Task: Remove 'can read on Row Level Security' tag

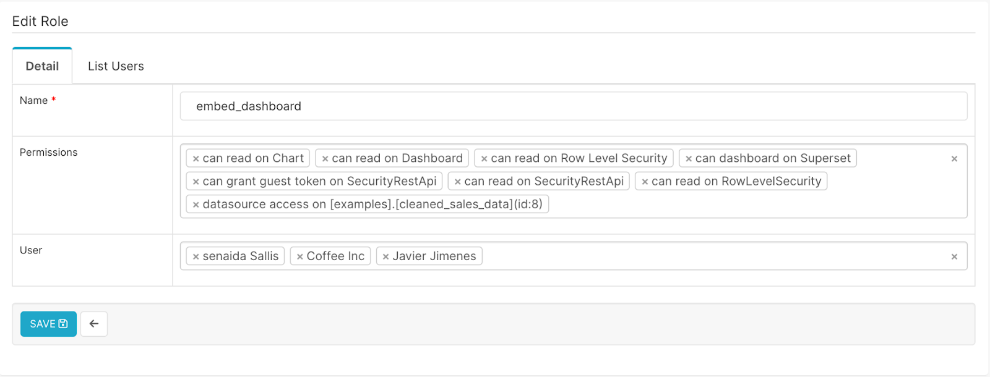Action: coord(484,159)
